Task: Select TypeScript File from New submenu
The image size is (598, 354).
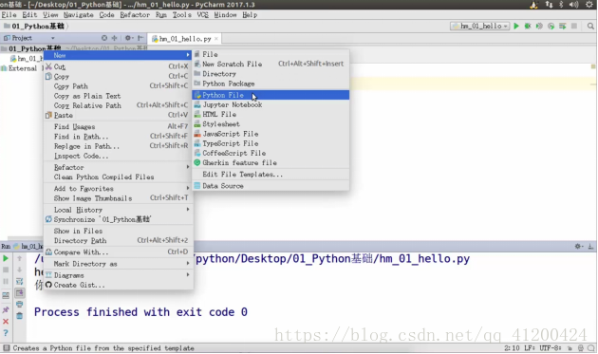Action: (271, 143)
